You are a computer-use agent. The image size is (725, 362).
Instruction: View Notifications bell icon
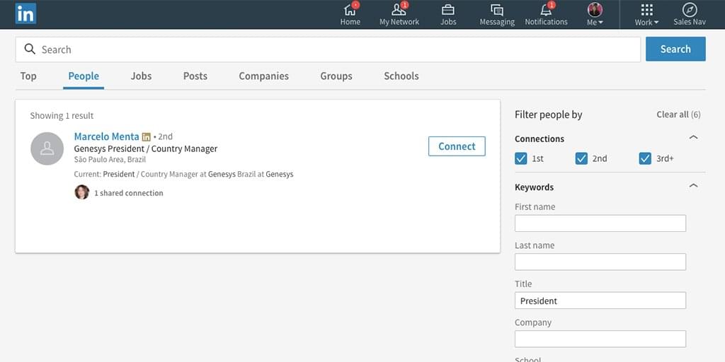pyautogui.click(x=546, y=11)
